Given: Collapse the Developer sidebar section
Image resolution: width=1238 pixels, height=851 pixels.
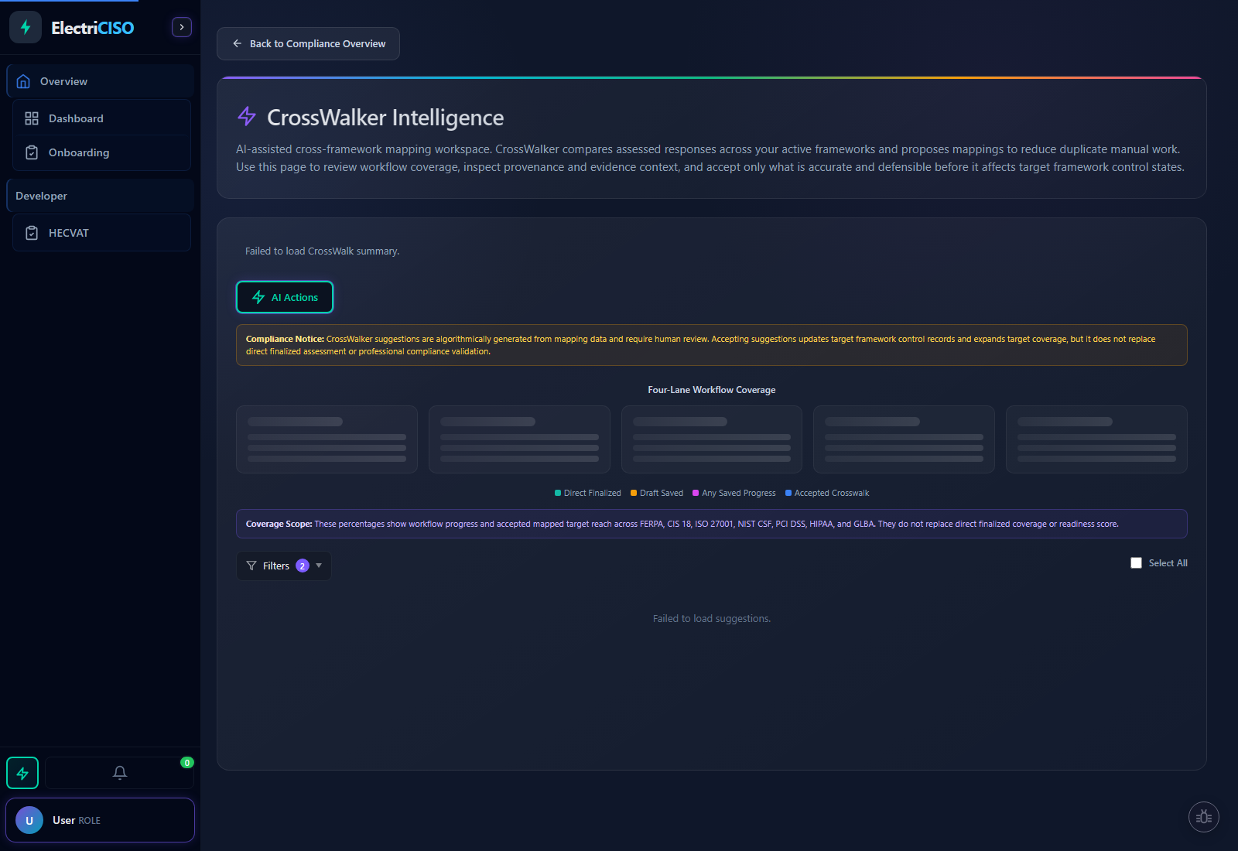Looking at the screenshot, I should [x=100, y=196].
